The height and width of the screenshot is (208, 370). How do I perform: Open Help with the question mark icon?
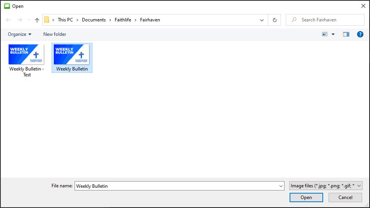tap(360, 34)
